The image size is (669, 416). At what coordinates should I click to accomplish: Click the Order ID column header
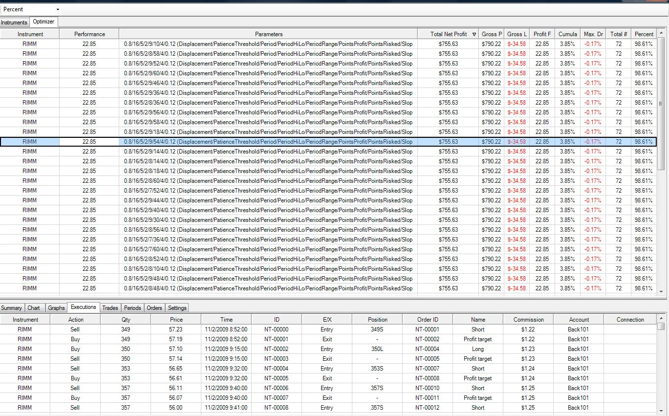pos(428,320)
